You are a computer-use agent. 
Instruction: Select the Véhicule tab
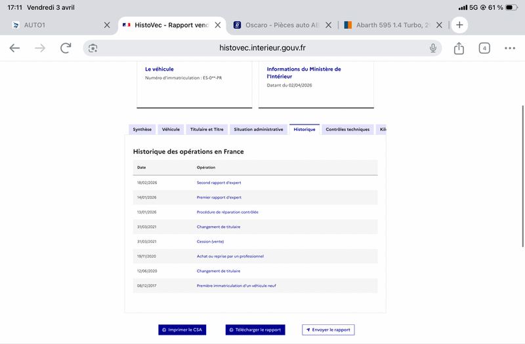pyautogui.click(x=171, y=130)
